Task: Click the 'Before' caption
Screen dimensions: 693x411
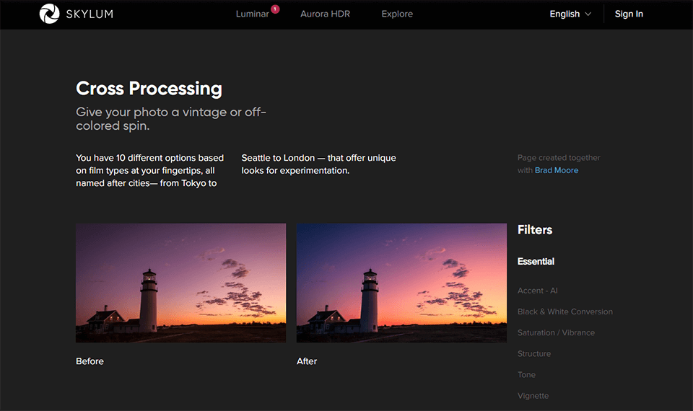Action: tap(90, 361)
